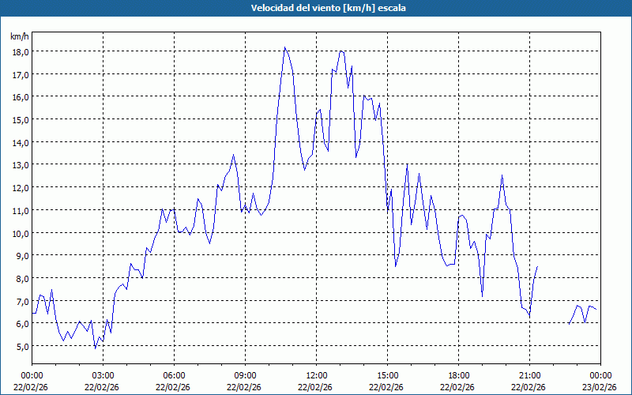The width and height of the screenshot is (632, 395).
Task: Click the 03:00 time axis label
Action: [103, 376]
